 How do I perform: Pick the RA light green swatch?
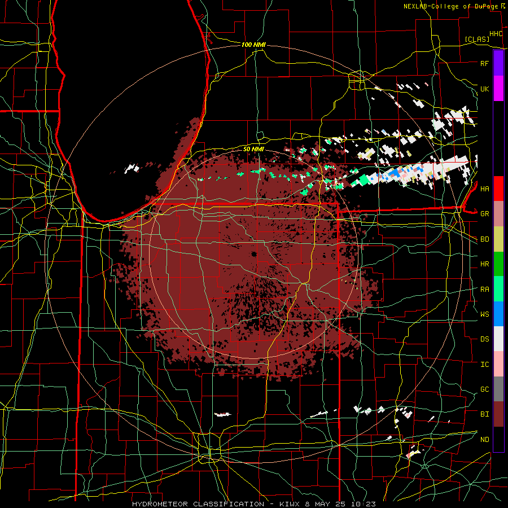tap(498, 289)
